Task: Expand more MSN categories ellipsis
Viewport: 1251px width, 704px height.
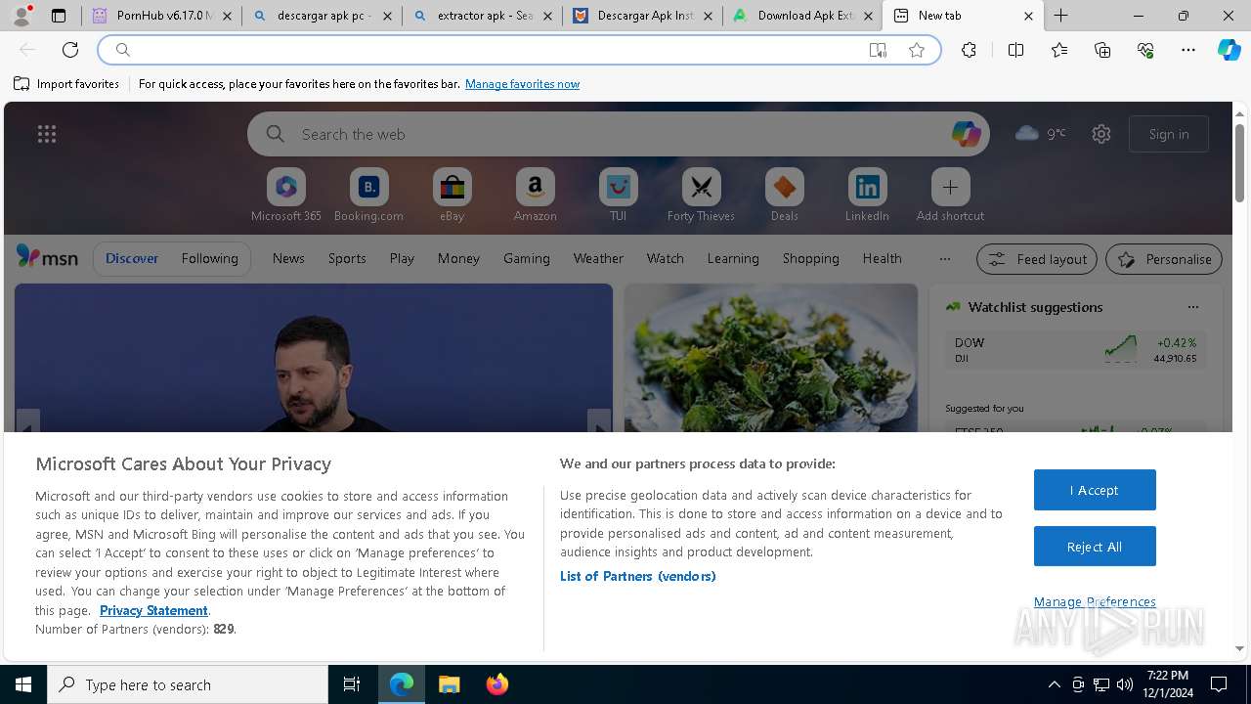Action: [944, 259]
